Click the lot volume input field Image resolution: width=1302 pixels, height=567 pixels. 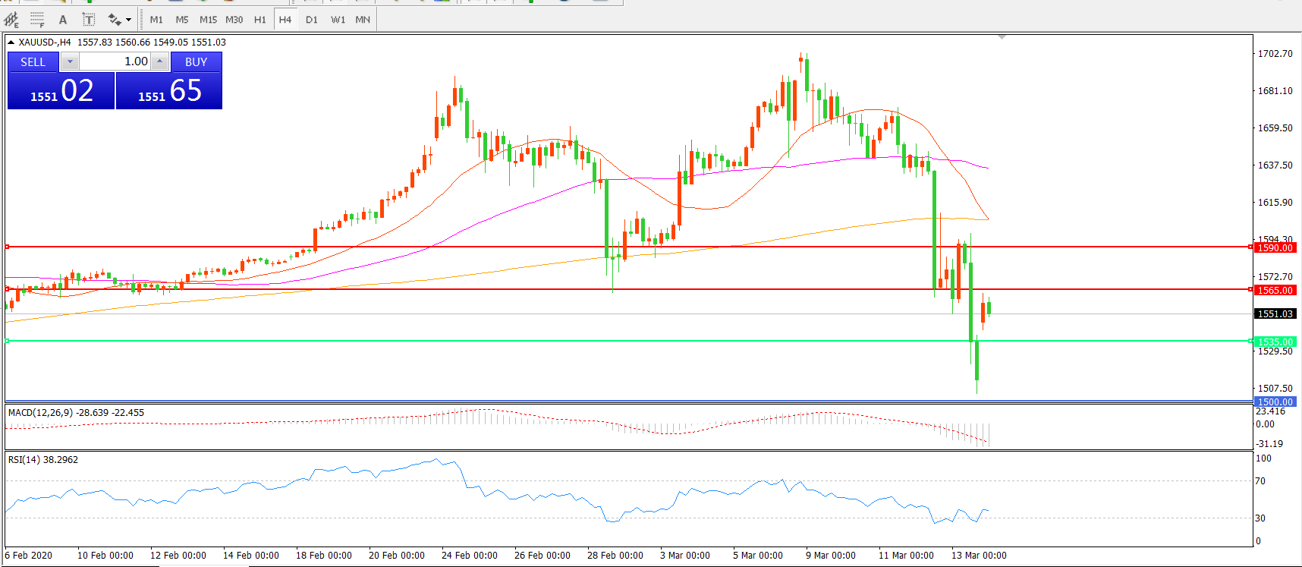(114, 62)
